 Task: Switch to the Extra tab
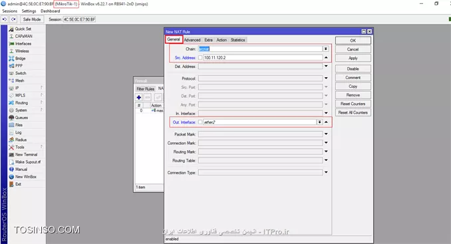tap(208, 40)
